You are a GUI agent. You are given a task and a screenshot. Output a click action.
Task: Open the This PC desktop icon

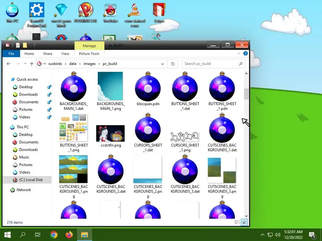12,13
